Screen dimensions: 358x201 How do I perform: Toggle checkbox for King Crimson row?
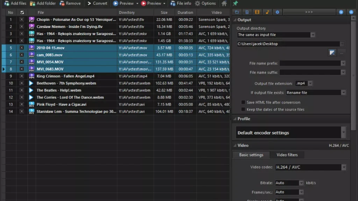pyautogui.click(x=22, y=76)
